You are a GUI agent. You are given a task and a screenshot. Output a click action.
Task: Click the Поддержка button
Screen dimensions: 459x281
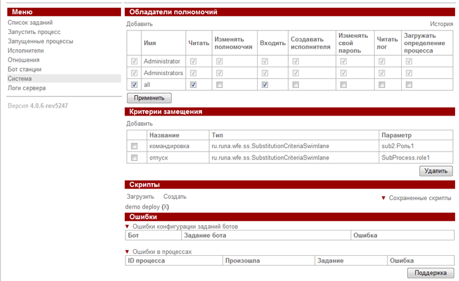(430, 273)
